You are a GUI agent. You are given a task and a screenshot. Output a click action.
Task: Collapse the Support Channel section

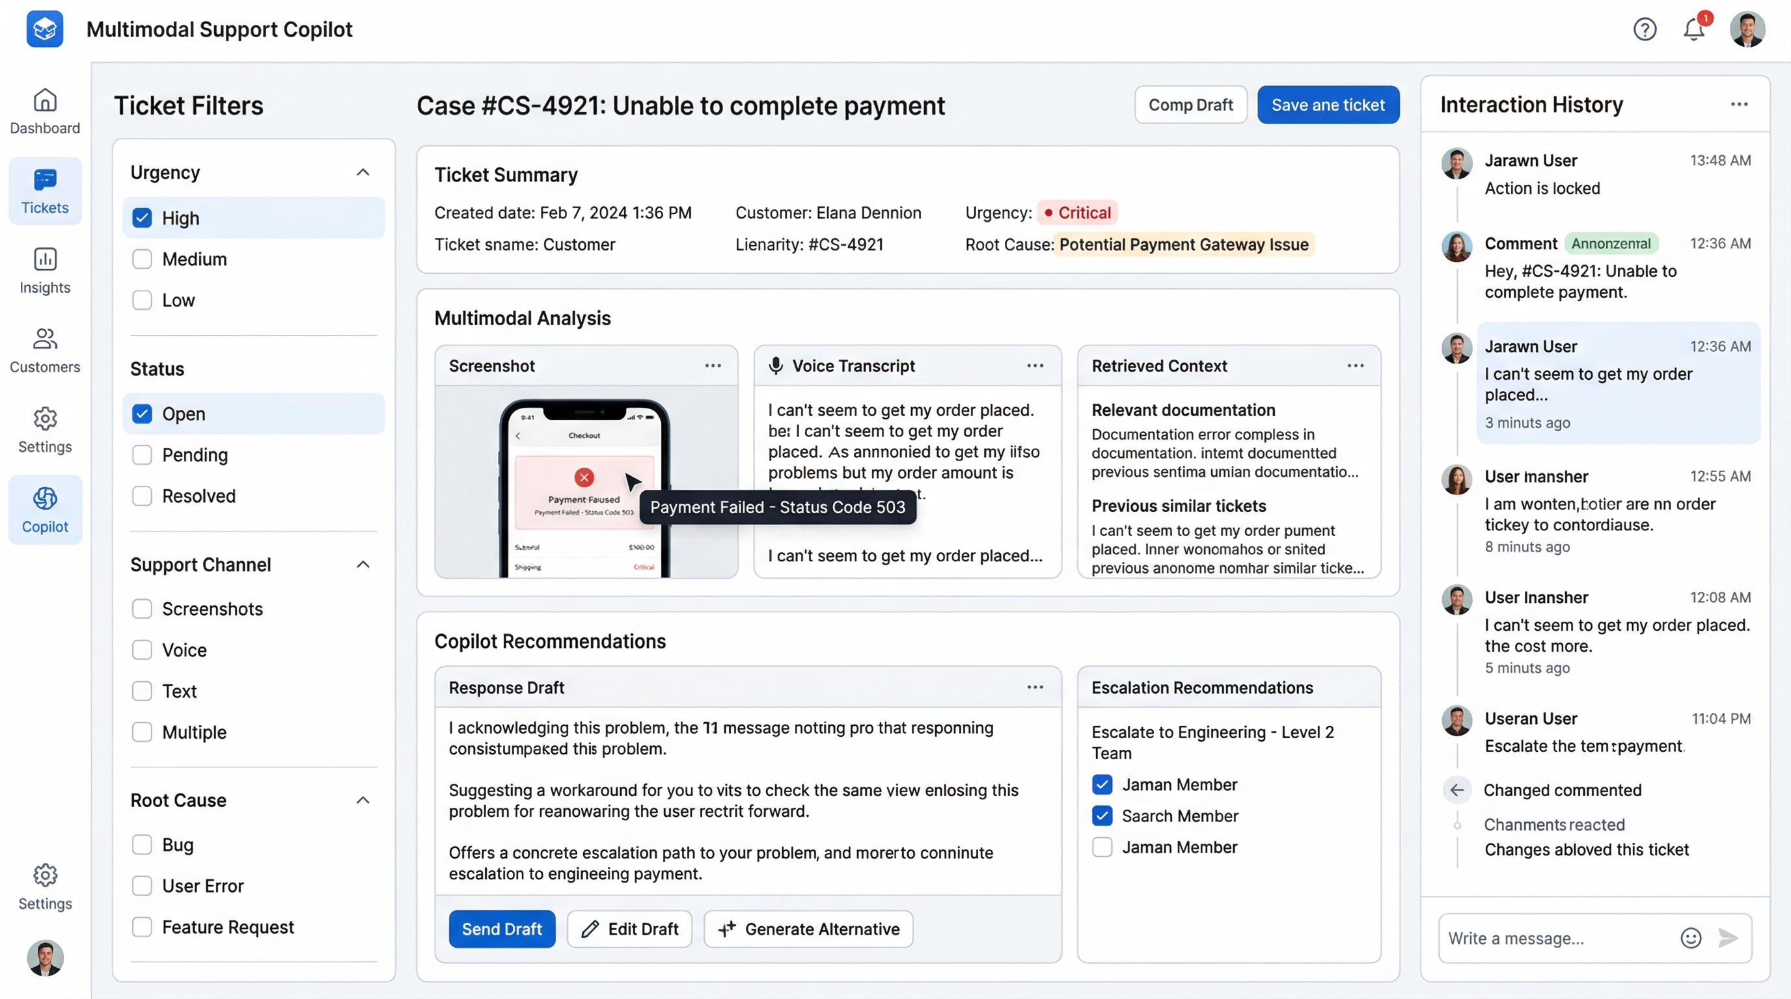(362, 564)
